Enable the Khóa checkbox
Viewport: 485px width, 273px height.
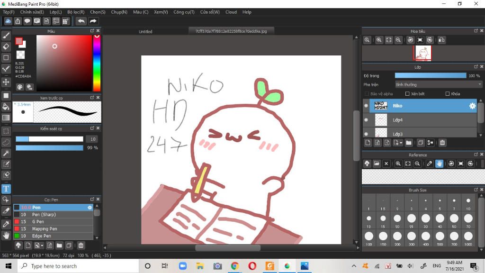[447, 94]
